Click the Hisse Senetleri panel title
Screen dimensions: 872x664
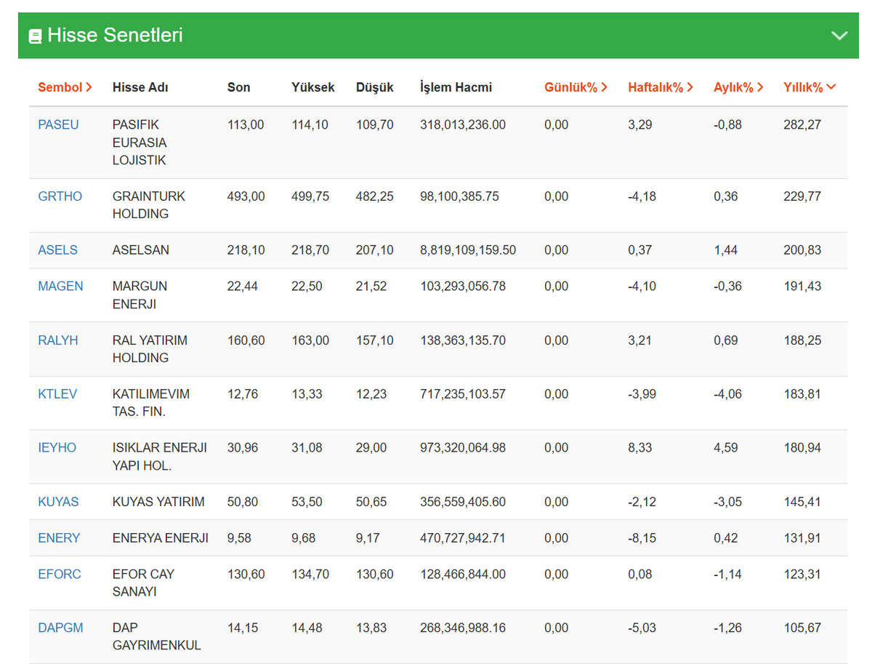coord(115,35)
